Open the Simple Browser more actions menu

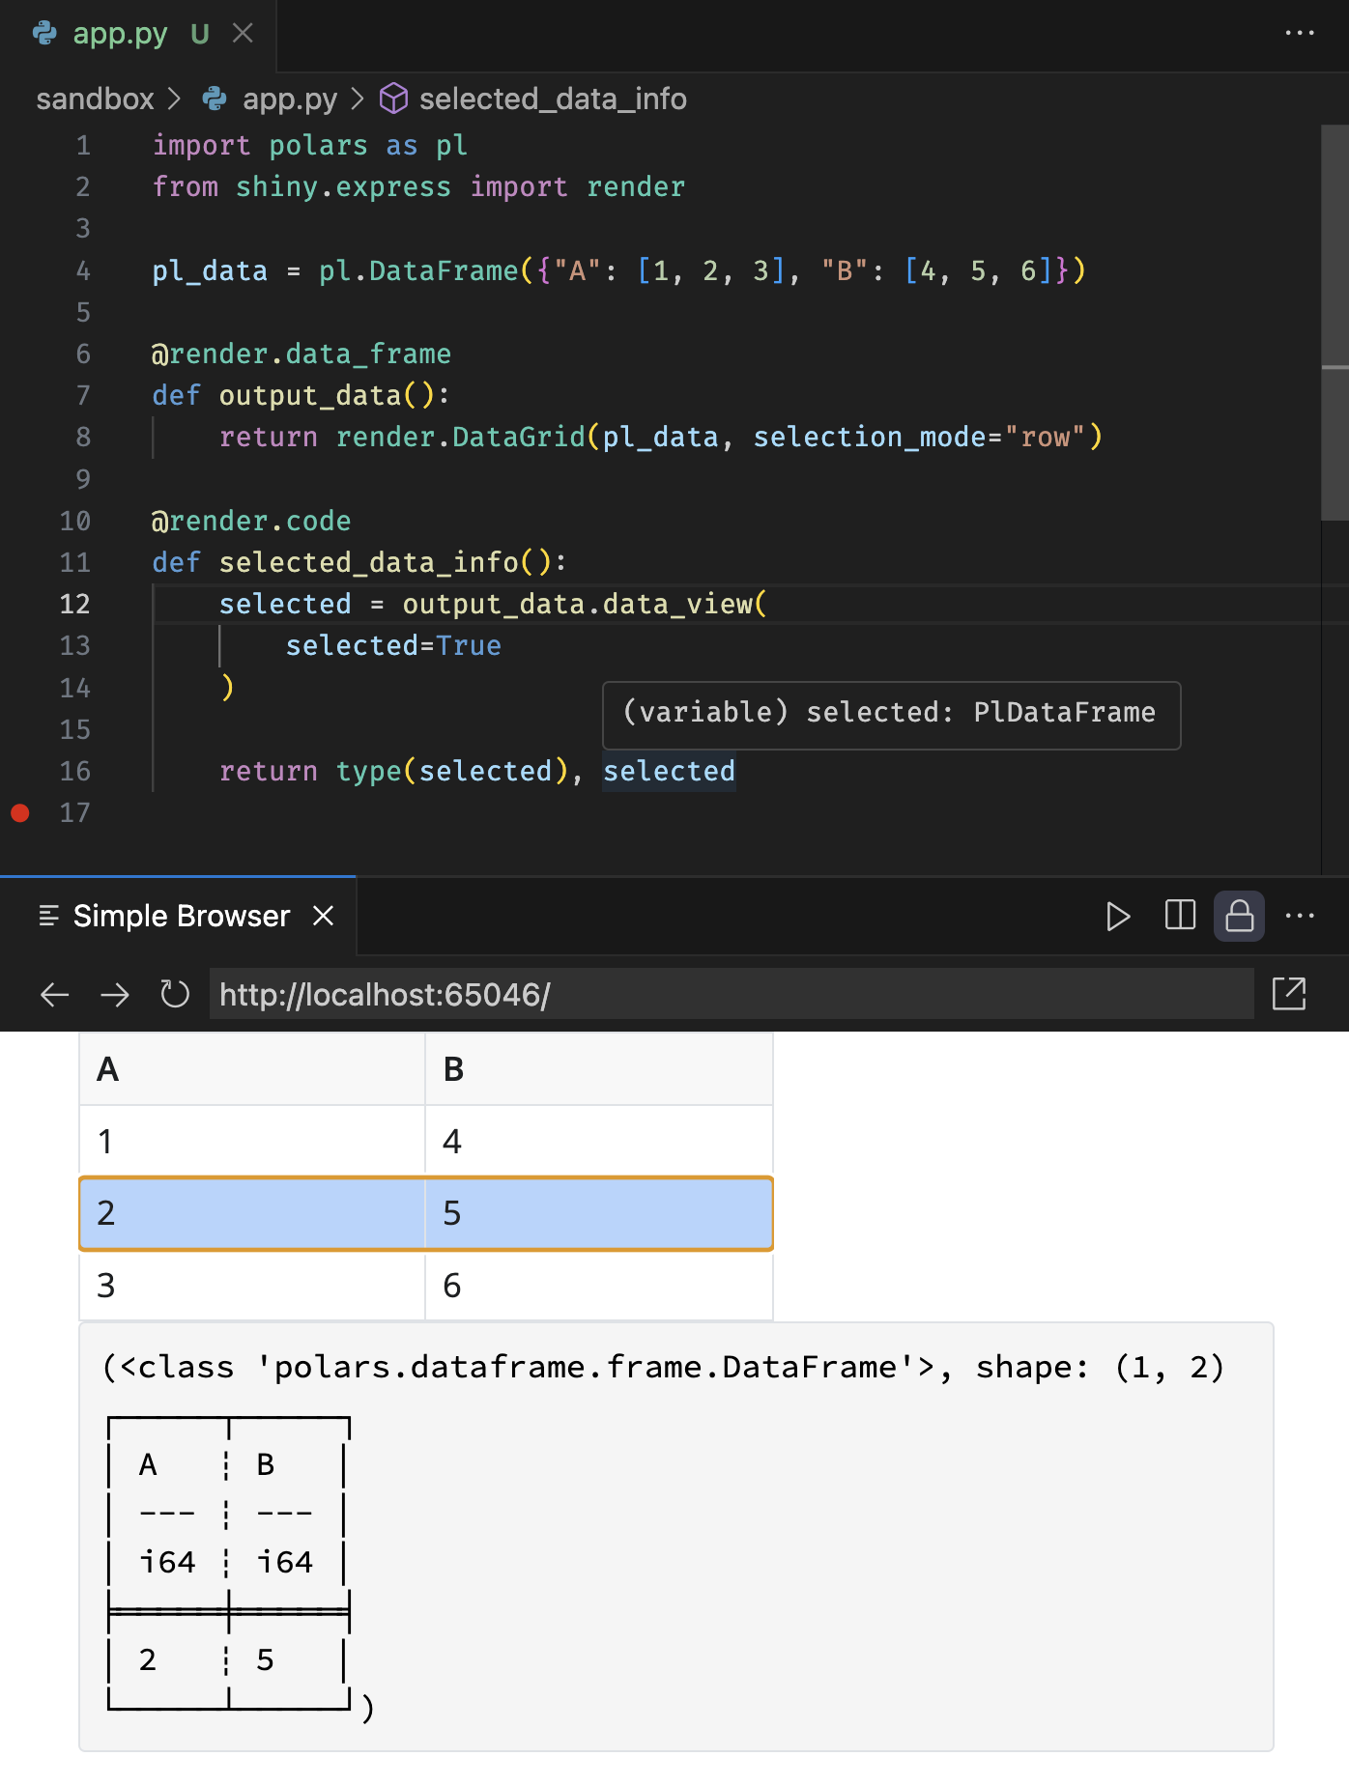point(1300,916)
